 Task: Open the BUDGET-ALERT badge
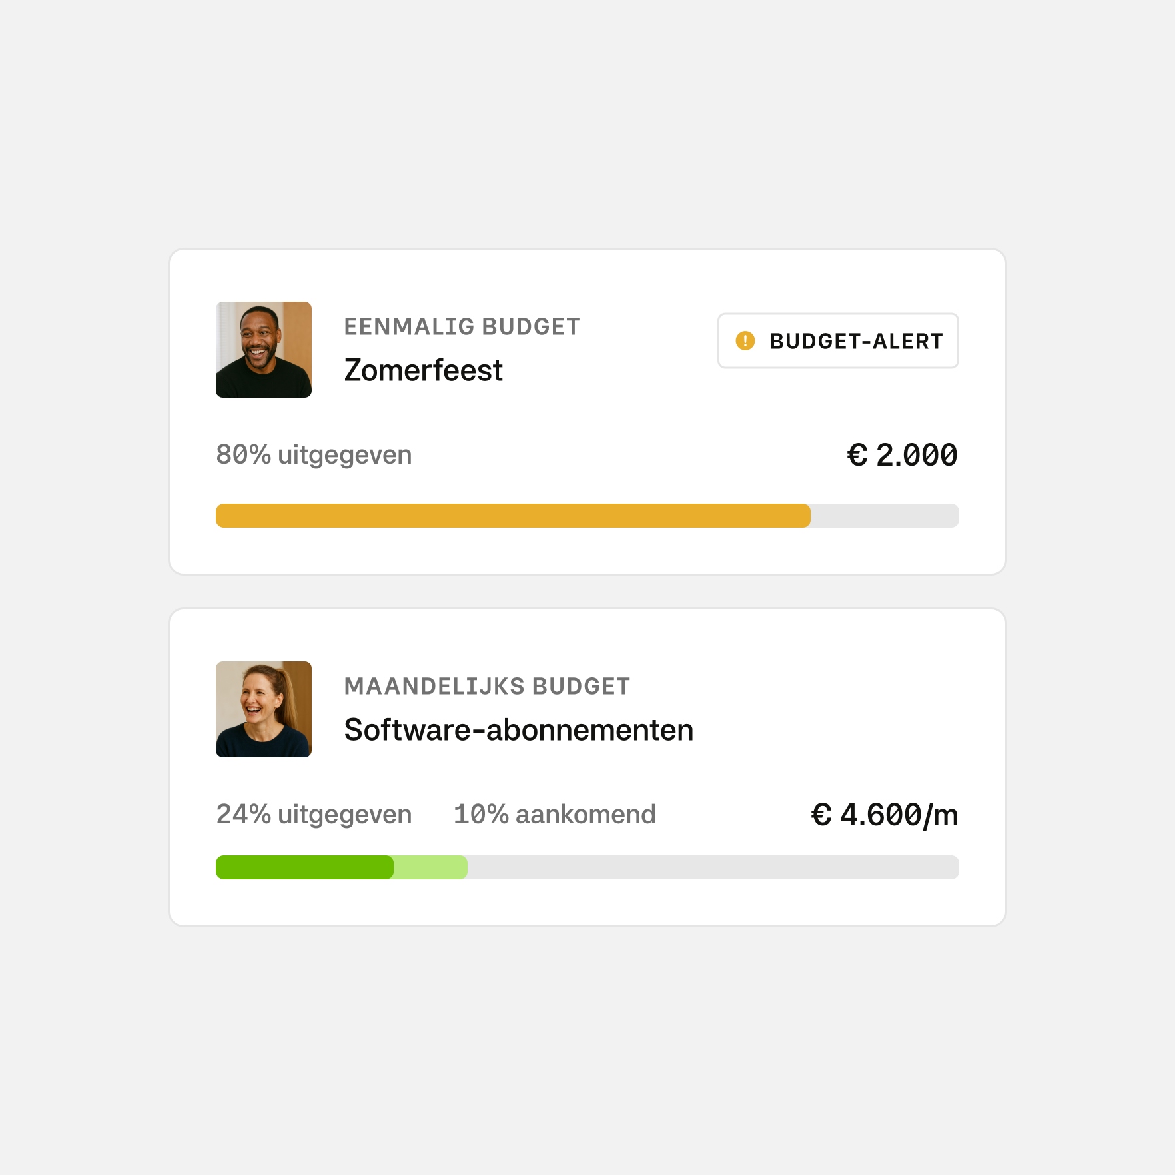[837, 341]
